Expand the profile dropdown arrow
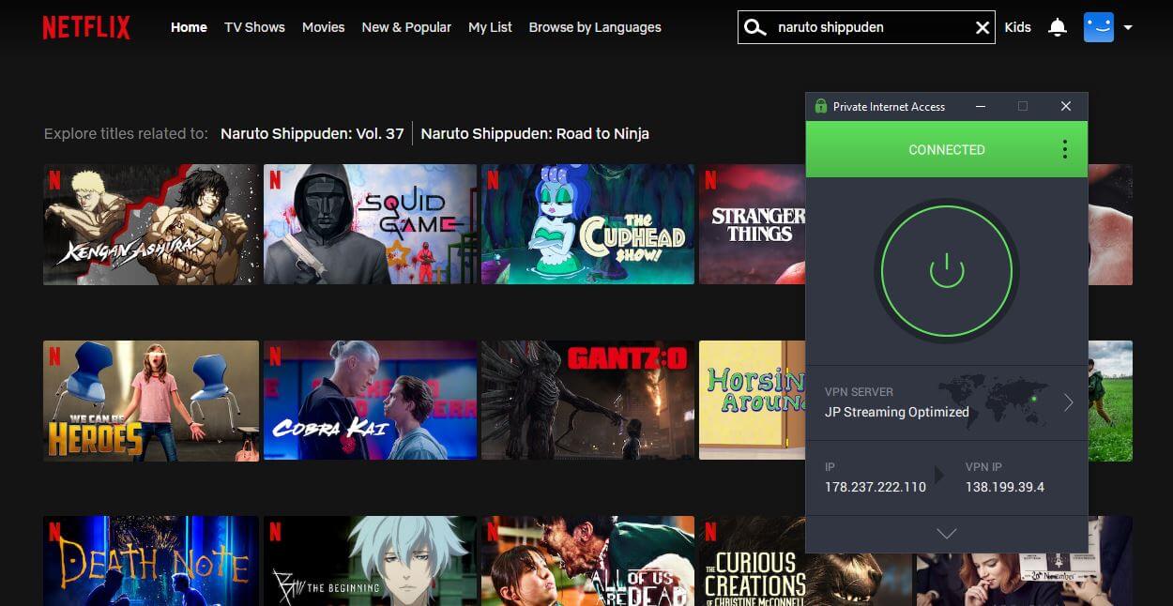 click(x=1128, y=27)
